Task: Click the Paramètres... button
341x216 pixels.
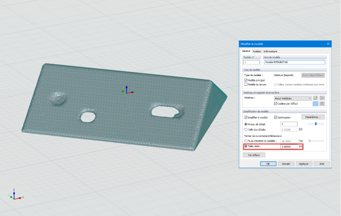Action: pyautogui.click(x=313, y=117)
